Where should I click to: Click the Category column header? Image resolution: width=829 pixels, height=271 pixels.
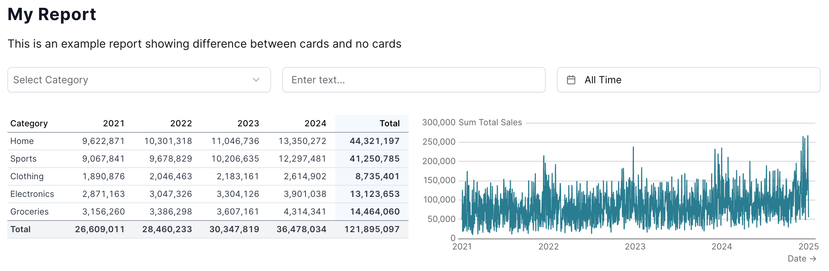[x=29, y=123]
